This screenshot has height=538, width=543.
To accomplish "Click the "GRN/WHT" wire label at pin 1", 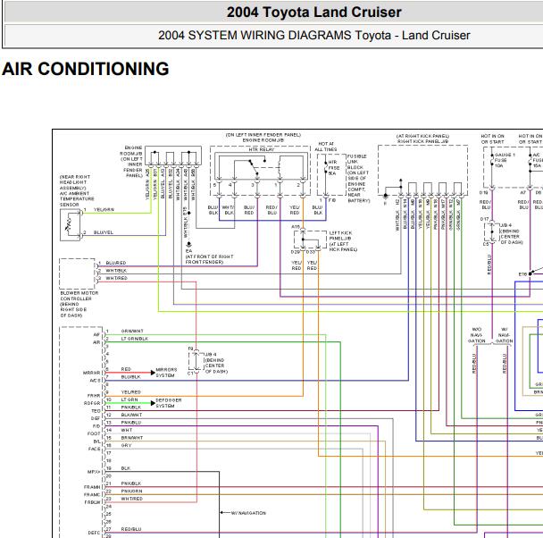I will [x=132, y=332].
